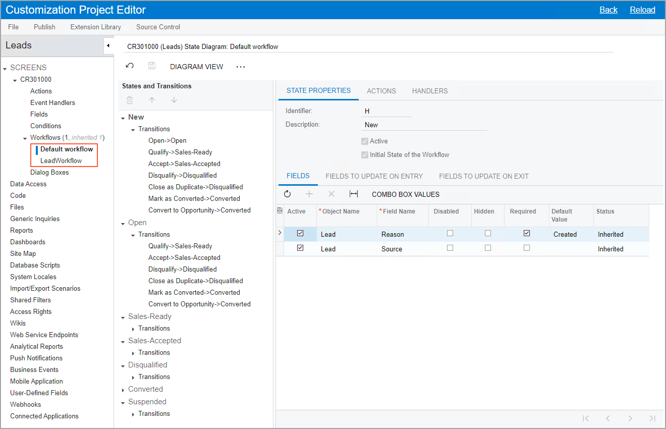Expand the Converted state node
666x429 pixels.
coord(123,390)
